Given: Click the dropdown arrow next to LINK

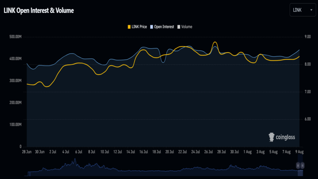Looking at the screenshot, I should pos(311,10).
